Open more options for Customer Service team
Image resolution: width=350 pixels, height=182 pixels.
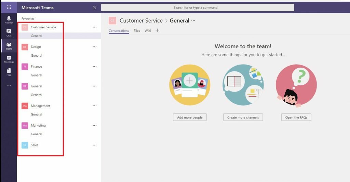coord(95,27)
